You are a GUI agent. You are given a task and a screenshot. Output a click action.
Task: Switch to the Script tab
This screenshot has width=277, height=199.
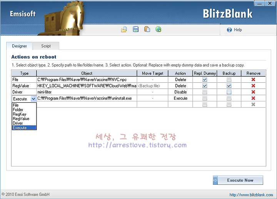click(46, 46)
